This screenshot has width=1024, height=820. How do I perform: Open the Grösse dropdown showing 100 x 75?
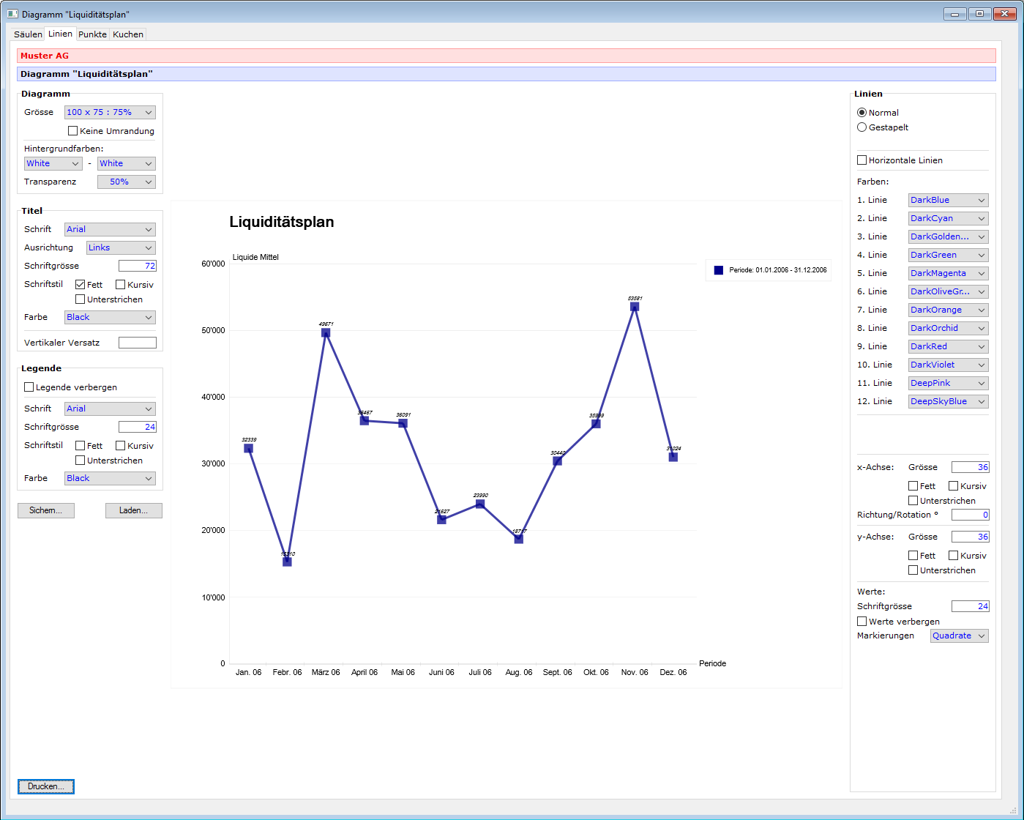pyautogui.click(x=110, y=112)
